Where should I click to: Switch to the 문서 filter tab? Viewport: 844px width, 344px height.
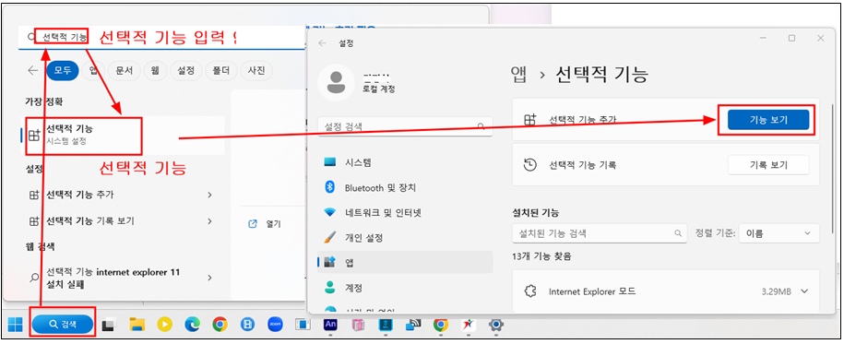125,70
